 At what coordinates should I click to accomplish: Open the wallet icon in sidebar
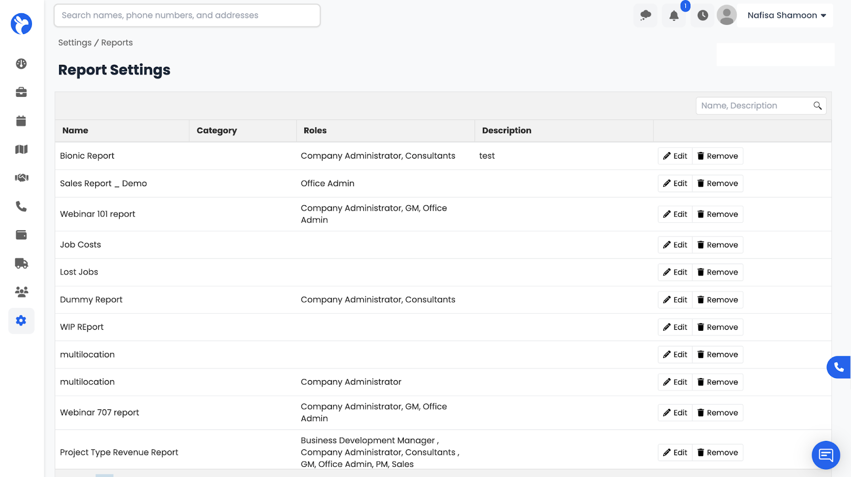[21, 235]
